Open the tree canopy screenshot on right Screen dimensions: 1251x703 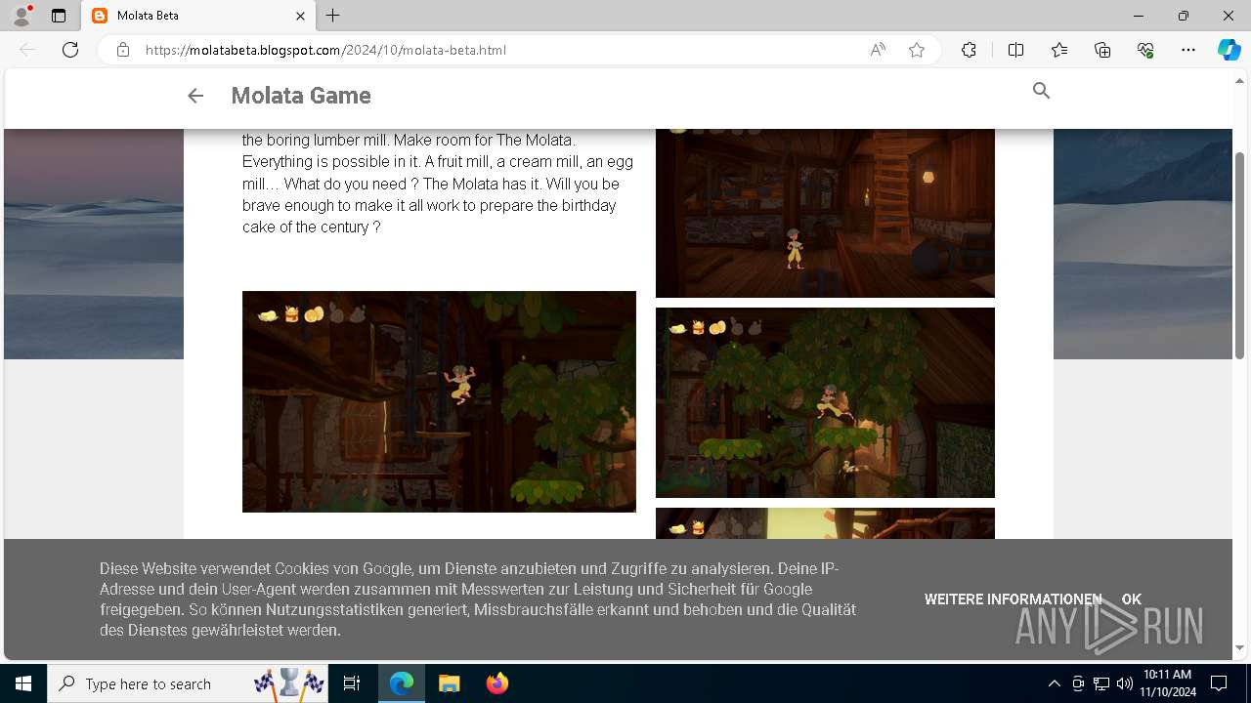tap(825, 403)
